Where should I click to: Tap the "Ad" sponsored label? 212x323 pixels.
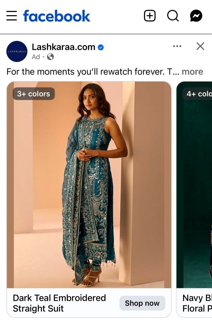pyautogui.click(x=36, y=57)
